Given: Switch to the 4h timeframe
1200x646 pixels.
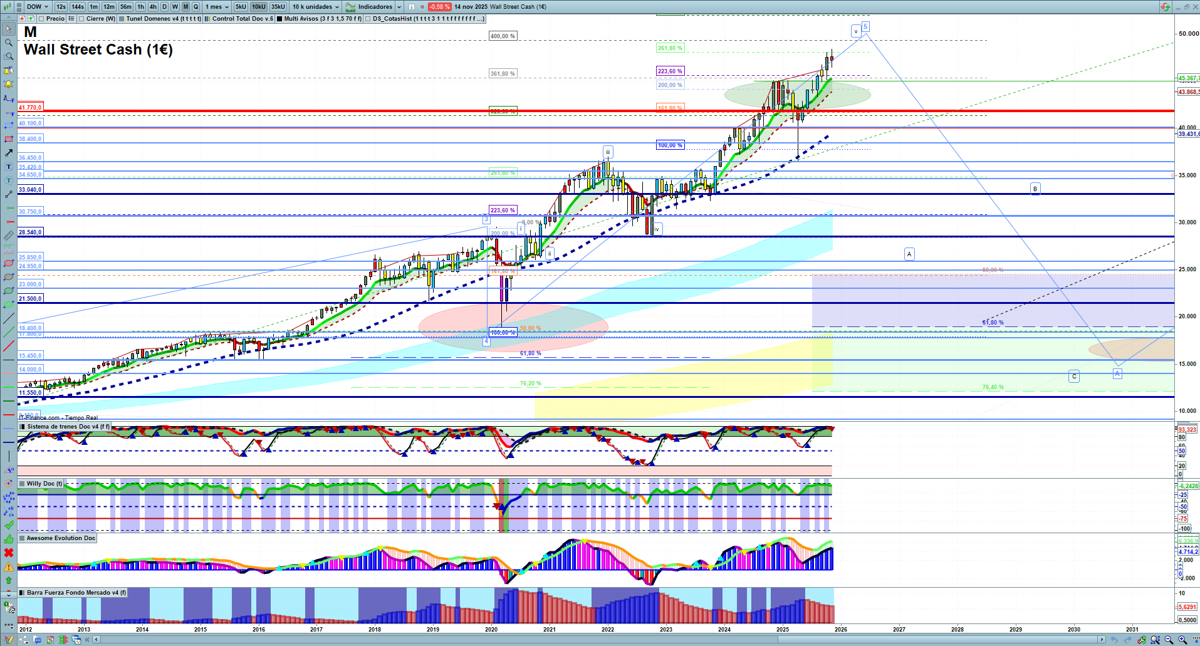Looking at the screenshot, I should click(153, 7).
